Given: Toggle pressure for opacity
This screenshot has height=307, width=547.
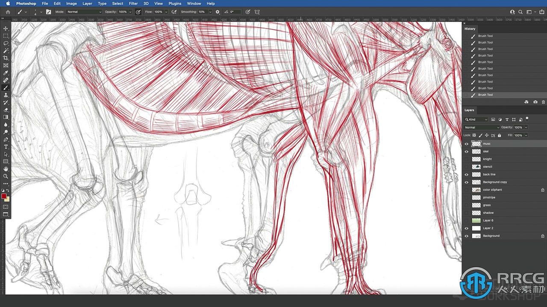Looking at the screenshot, I should pos(138,12).
